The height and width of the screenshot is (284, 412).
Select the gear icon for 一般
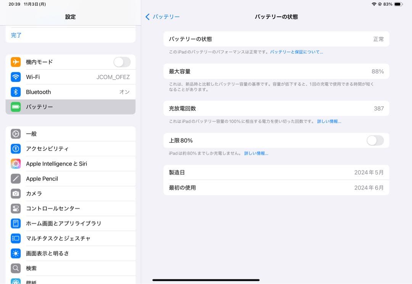click(15, 133)
